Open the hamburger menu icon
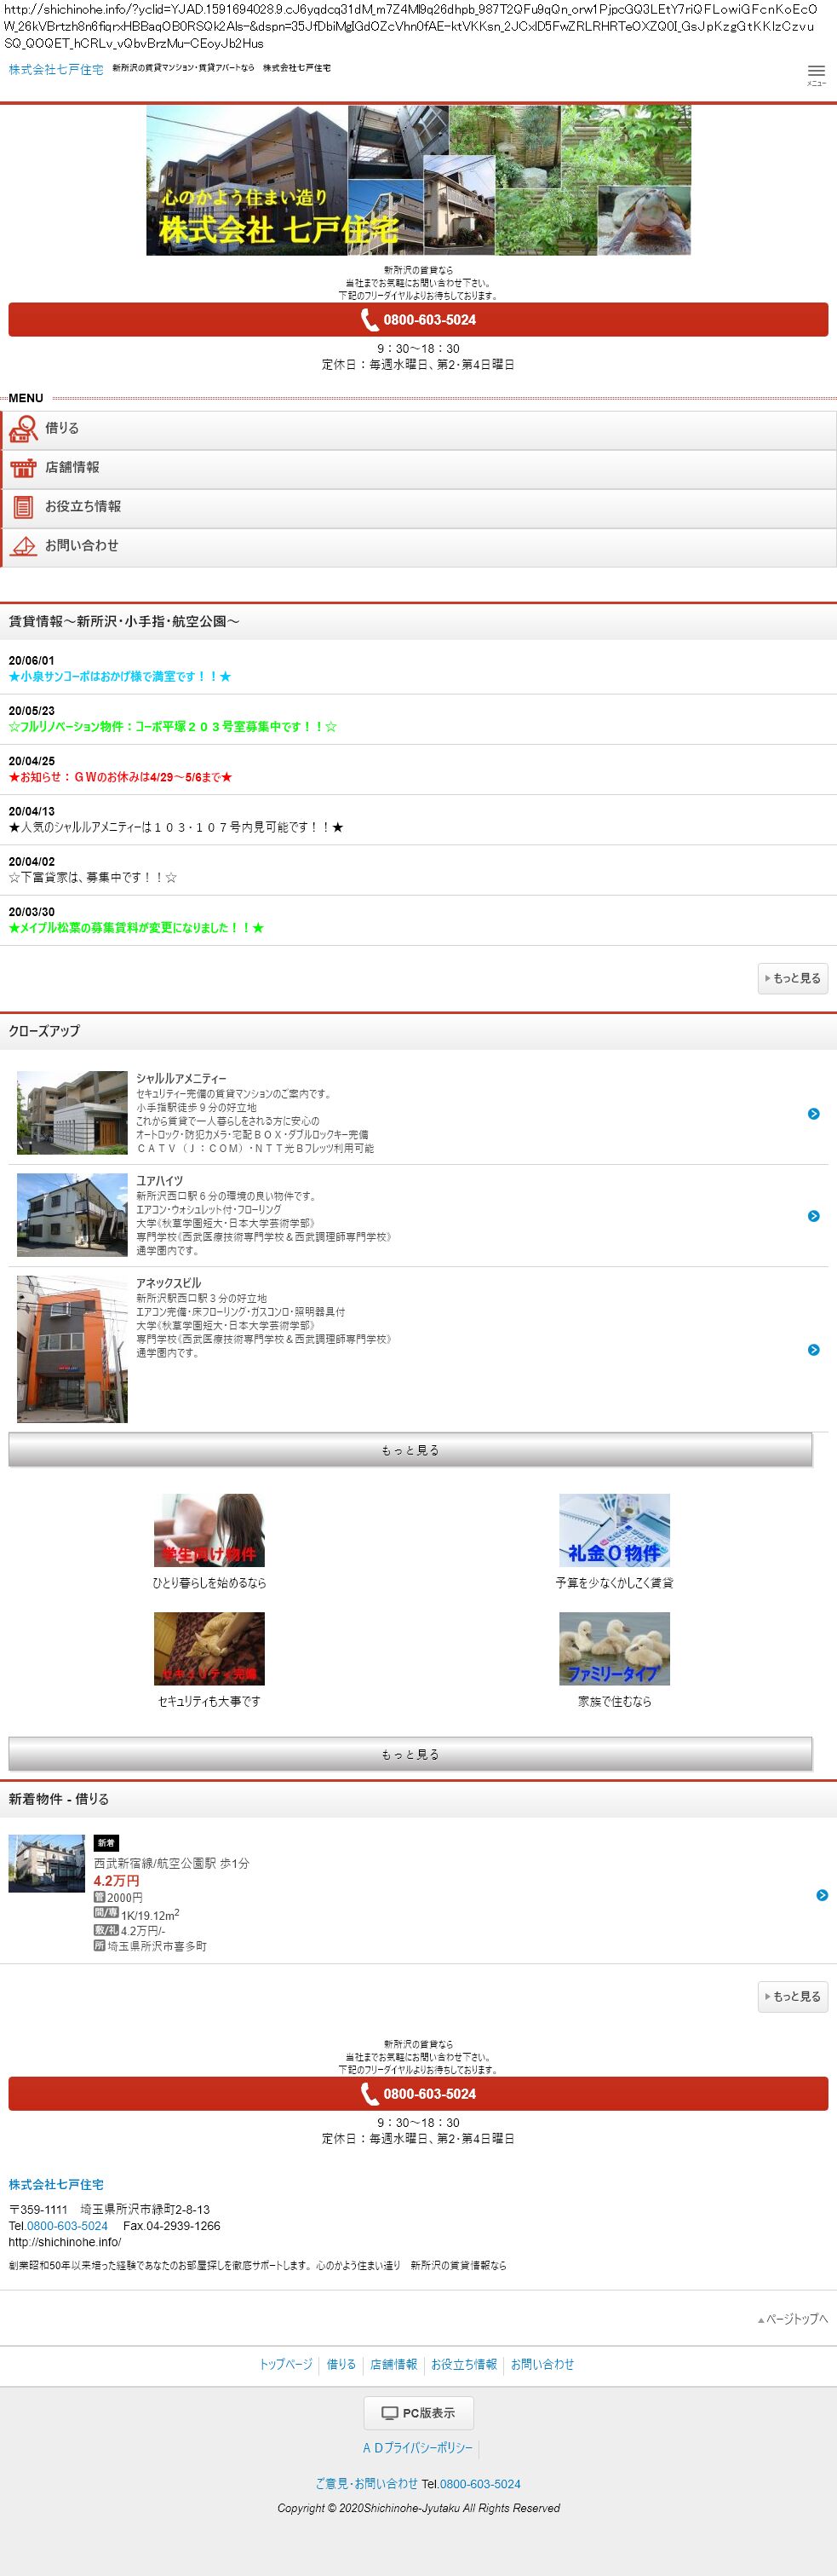This screenshot has width=837, height=2576. 815,73
